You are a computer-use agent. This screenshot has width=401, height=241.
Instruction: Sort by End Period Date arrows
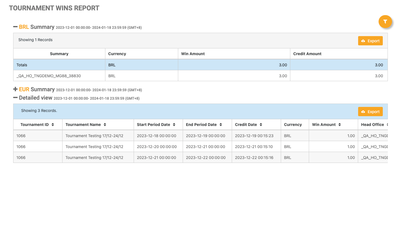click(x=221, y=125)
